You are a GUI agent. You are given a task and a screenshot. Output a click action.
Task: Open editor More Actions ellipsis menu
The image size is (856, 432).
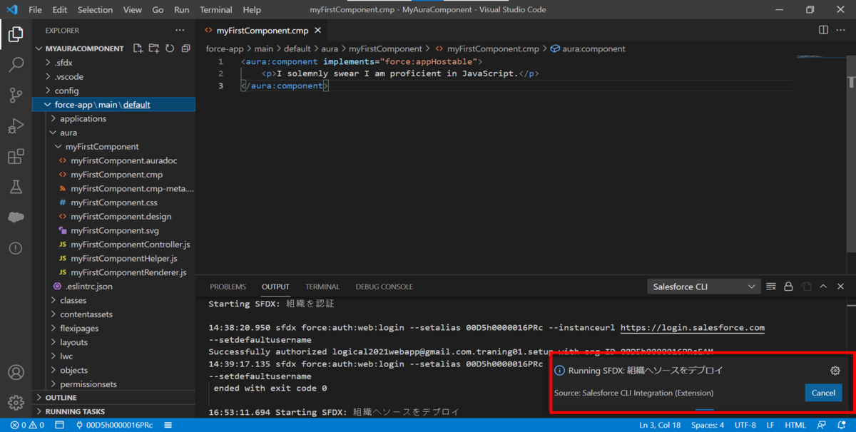(841, 31)
